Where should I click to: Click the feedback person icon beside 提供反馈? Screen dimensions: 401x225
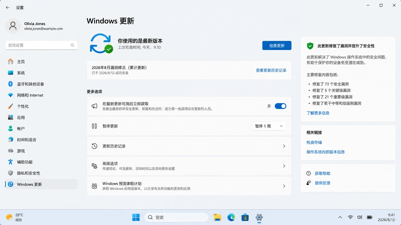[309, 183]
